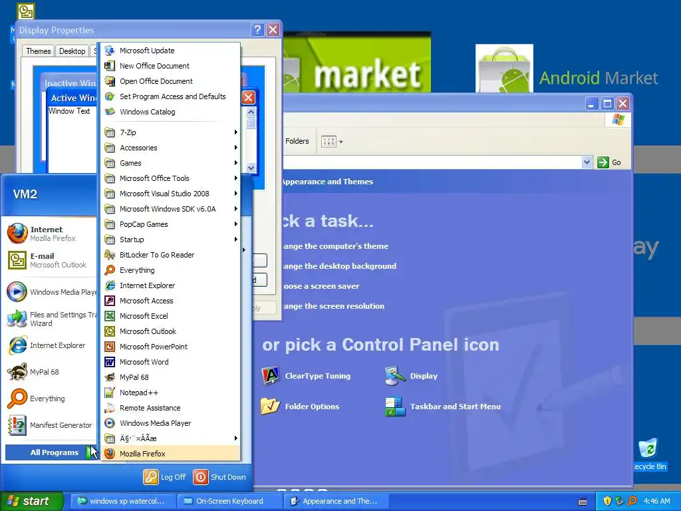Image resolution: width=681 pixels, height=511 pixels.
Task: Open Everything in start menu left pane
Action: [x=51, y=399]
